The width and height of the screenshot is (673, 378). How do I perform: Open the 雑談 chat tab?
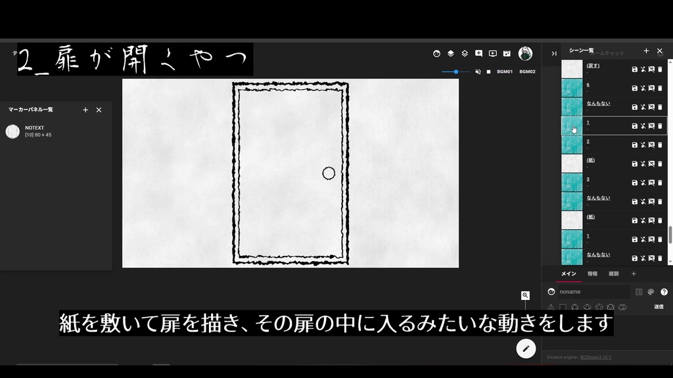tap(613, 274)
